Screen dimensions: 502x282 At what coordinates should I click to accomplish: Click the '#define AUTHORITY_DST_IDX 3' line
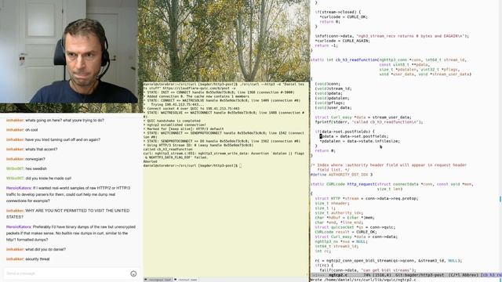coord(342,175)
